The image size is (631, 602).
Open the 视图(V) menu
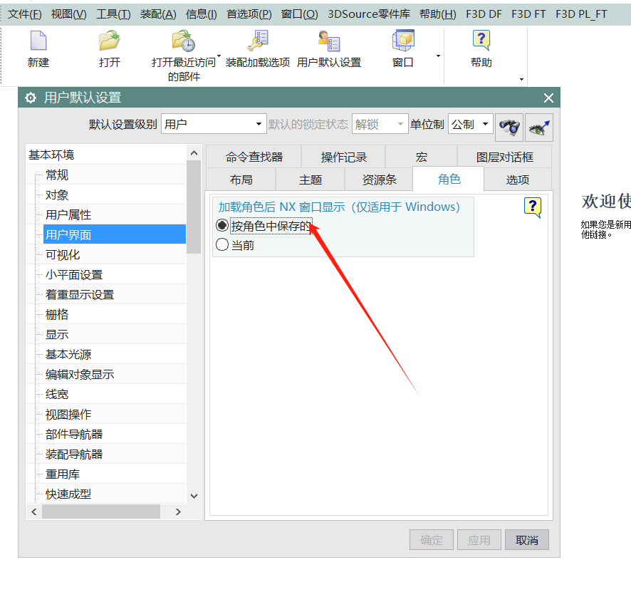69,14
